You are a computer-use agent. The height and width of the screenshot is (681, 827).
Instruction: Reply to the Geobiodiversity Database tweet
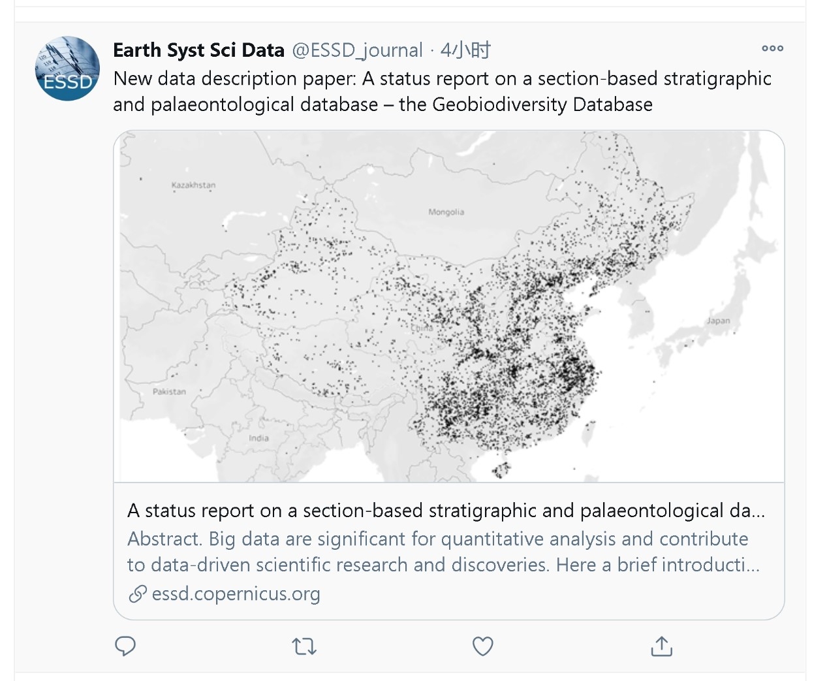tap(125, 646)
